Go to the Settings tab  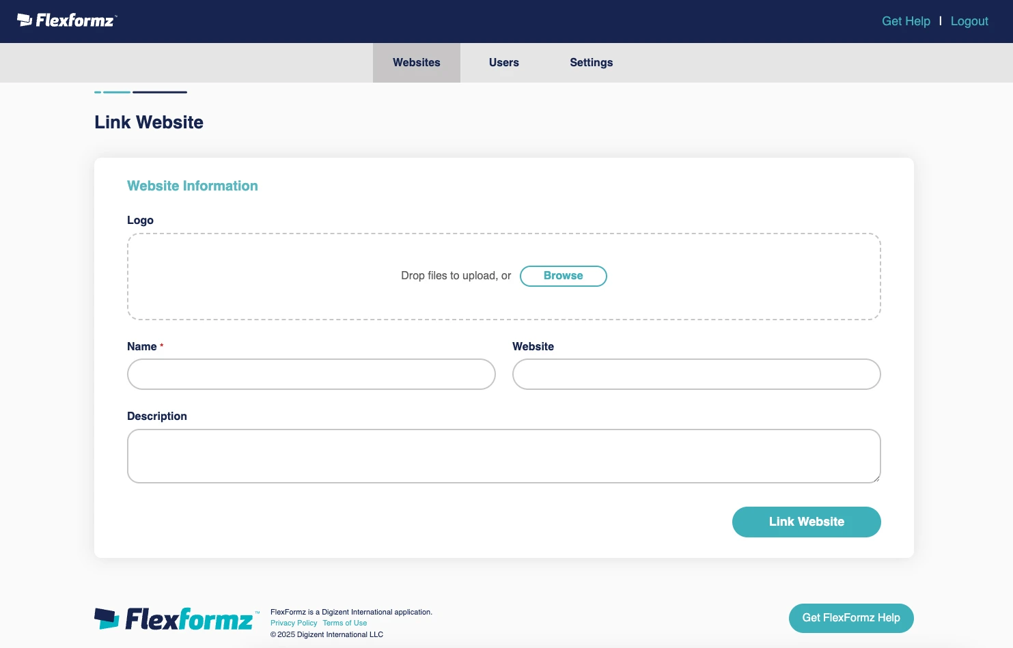(x=591, y=63)
